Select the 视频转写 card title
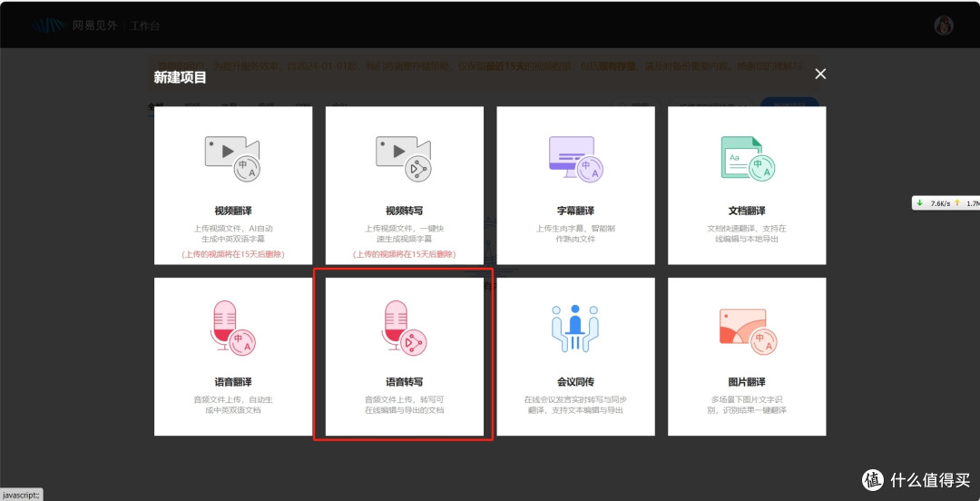The image size is (980, 501). tap(405, 211)
